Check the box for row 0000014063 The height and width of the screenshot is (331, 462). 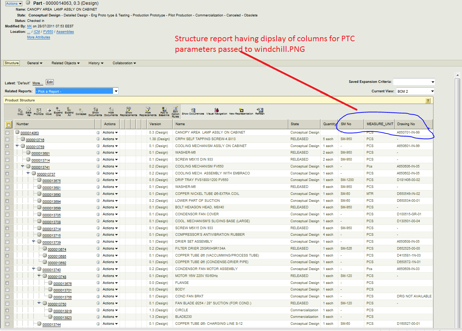point(7,132)
